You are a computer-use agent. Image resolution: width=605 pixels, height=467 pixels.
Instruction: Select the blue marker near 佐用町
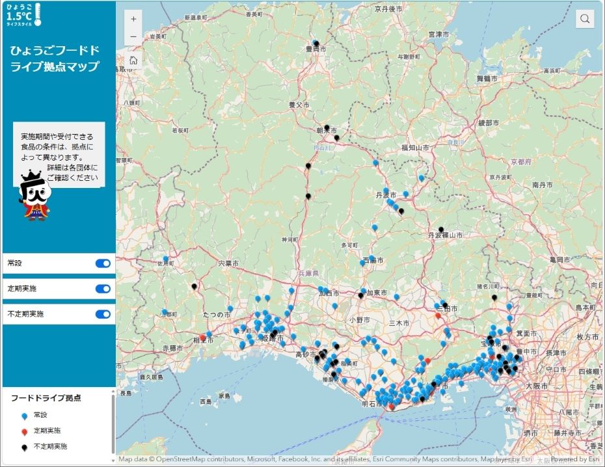[166, 259]
